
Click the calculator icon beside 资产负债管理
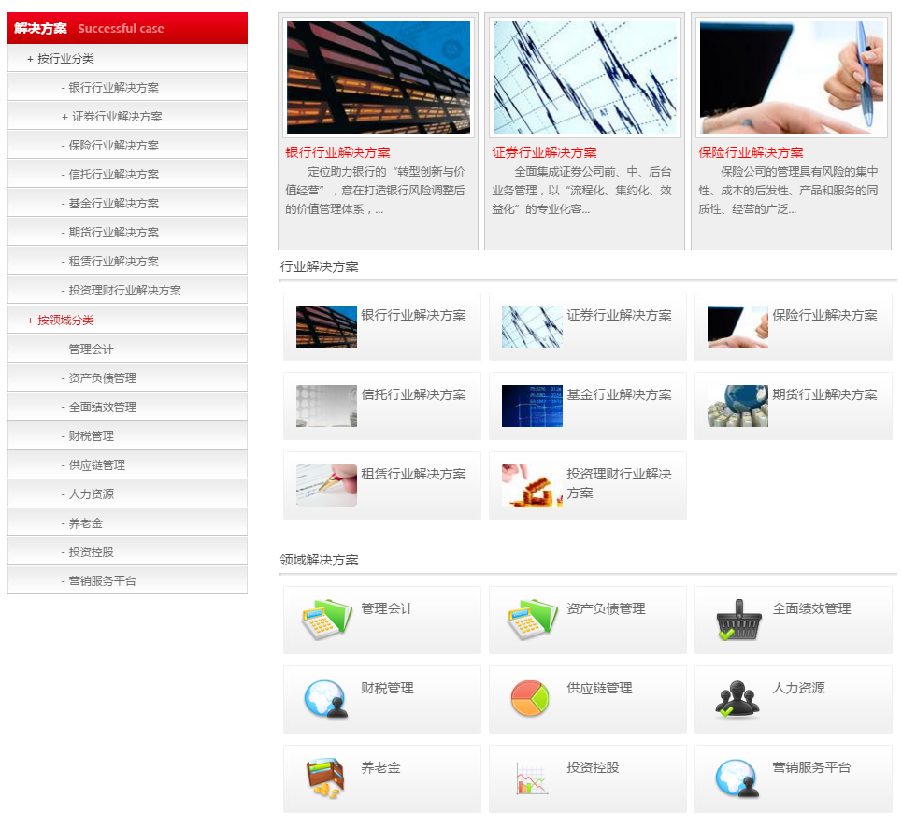pyautogui.click(x=532, y=620)
